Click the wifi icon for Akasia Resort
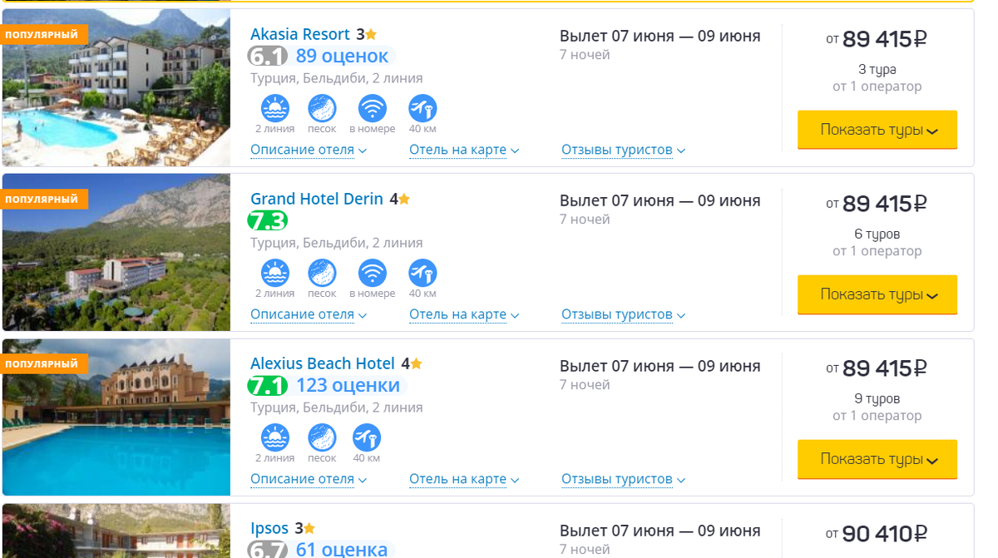The width and height of the screenshot is (998, 558). click(x=373, y=109)
